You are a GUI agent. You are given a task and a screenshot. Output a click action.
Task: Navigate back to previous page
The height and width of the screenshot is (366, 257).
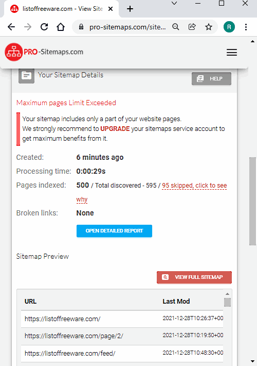11,27
